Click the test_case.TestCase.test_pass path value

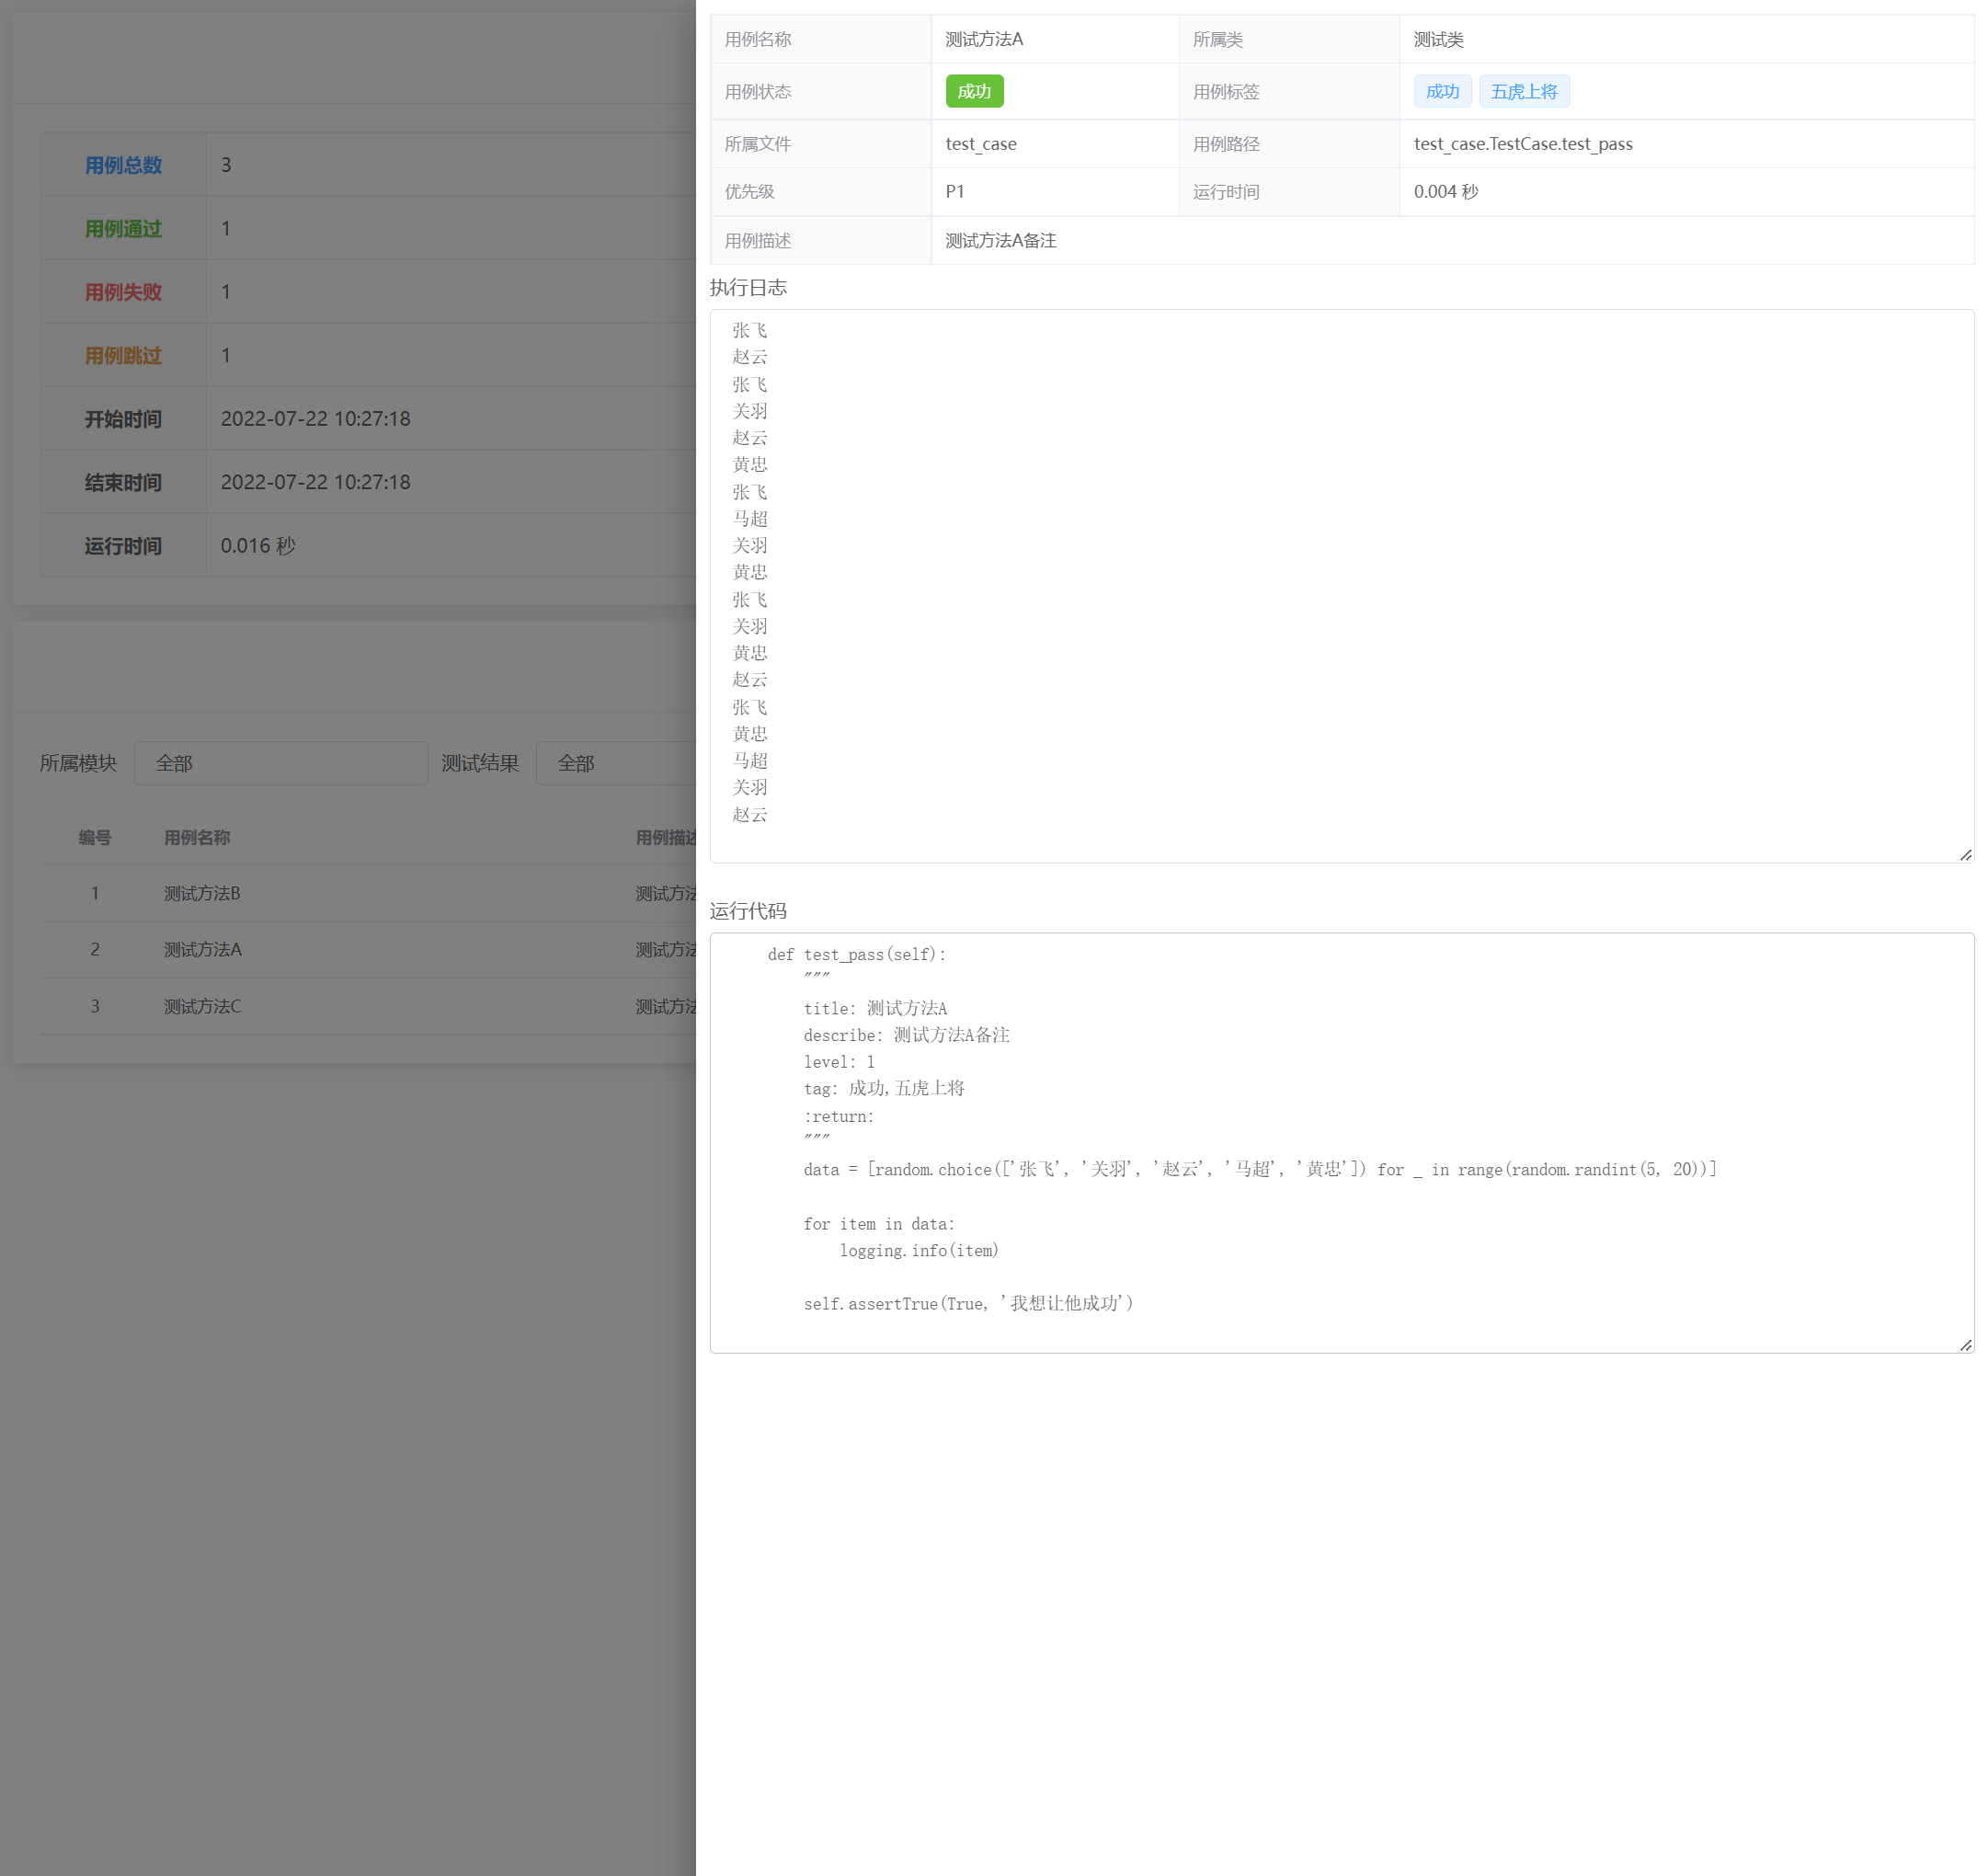pos(1522,144)
